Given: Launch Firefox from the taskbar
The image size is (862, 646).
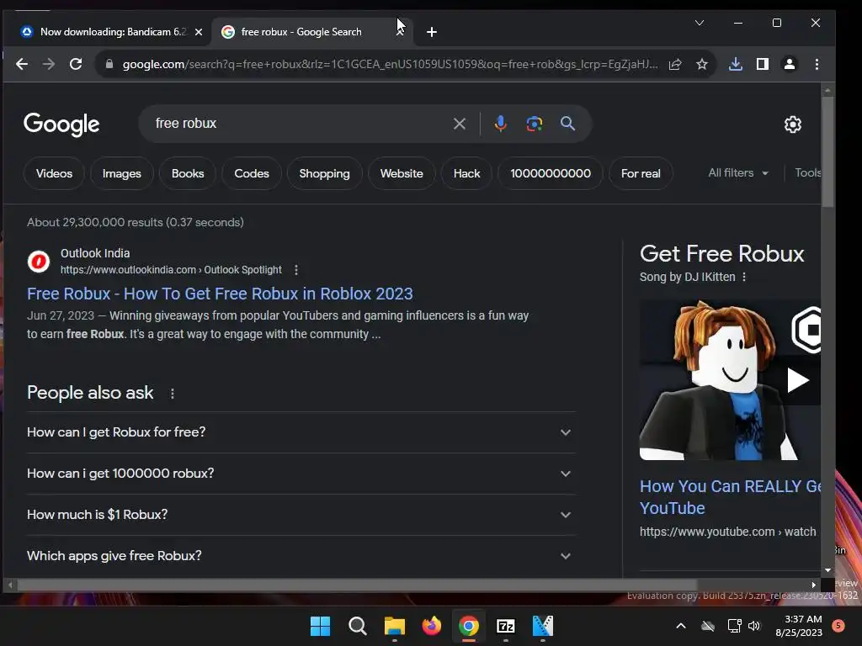Looking at the screenshot, I should coord(432,626).
